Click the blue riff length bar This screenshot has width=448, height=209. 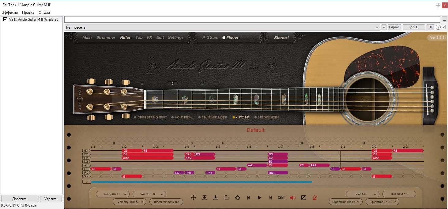click(x=201, y=182)
